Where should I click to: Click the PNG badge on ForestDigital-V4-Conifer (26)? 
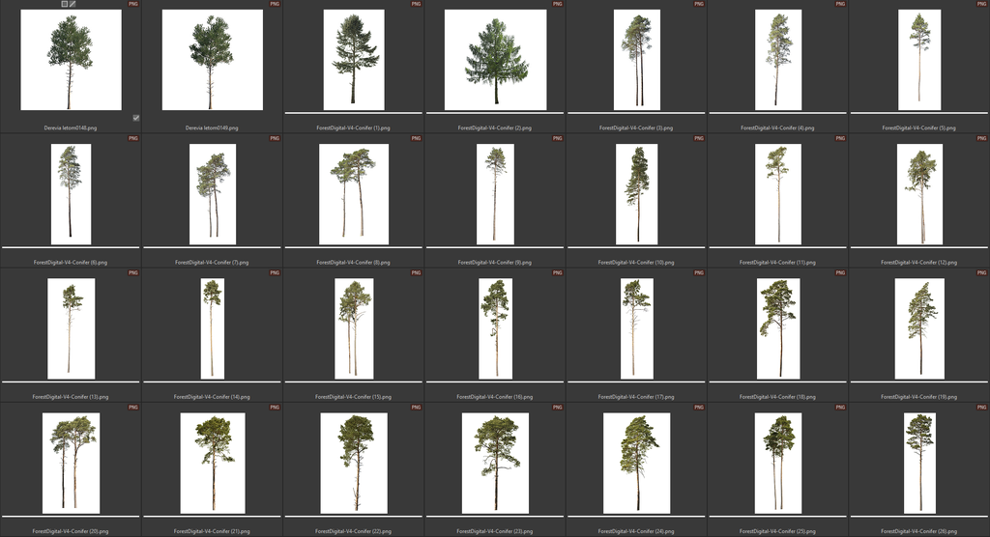[981, 407]
